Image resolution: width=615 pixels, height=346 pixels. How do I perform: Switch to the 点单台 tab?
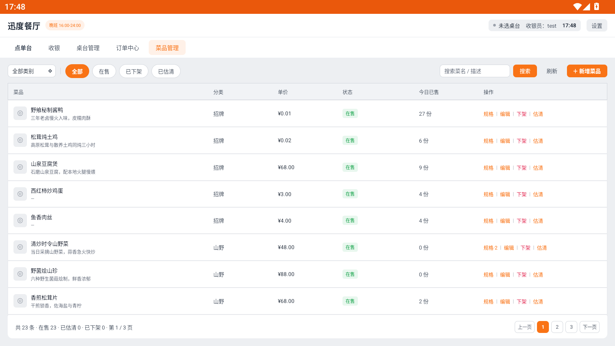[23, 48]
